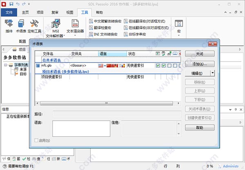Click left arrow of glossary list scrollbar
This screenshot has height=170, width=245.
coord(37,103)
